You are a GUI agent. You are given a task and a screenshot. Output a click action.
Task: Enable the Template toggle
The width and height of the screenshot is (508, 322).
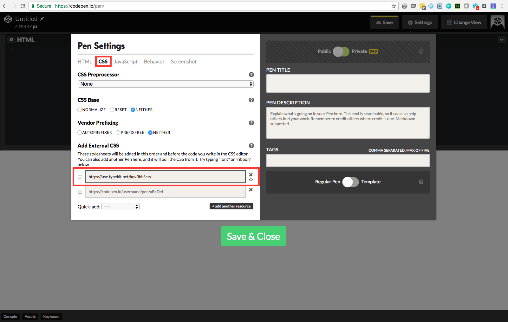click(x=350, y=182)
